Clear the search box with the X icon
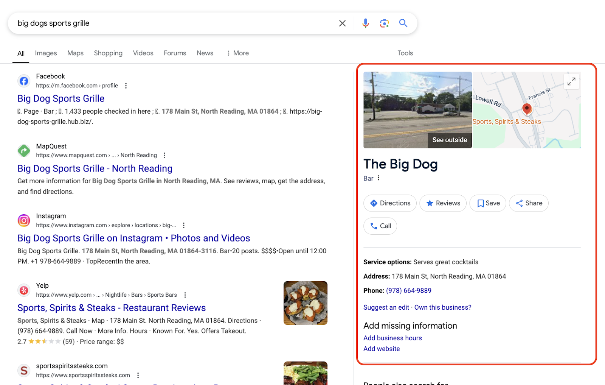 pyautogui.click(x=342, y=23)
